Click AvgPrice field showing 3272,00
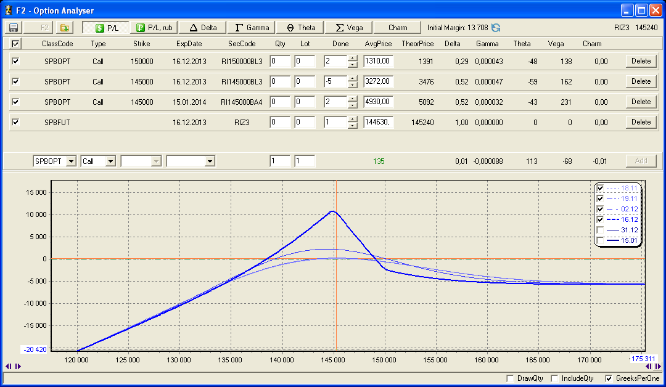 [379, 81]
